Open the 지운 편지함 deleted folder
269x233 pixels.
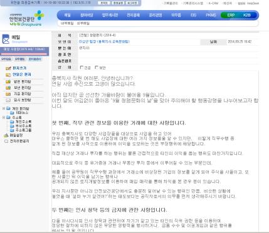click(23, 94)
